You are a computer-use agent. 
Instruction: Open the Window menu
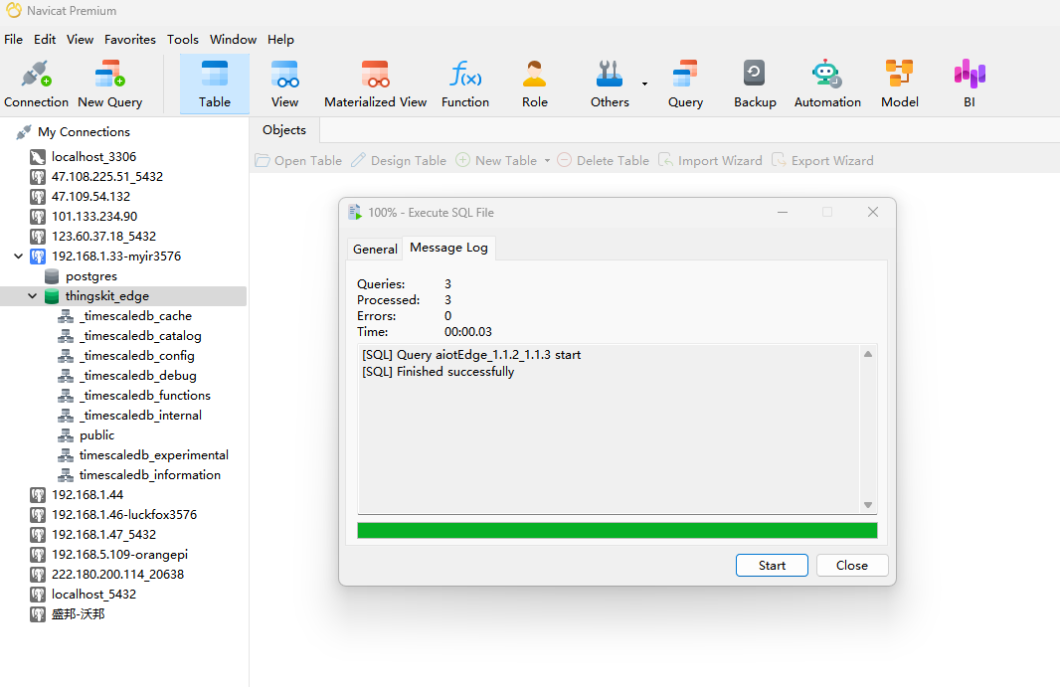tap(233, 39)
